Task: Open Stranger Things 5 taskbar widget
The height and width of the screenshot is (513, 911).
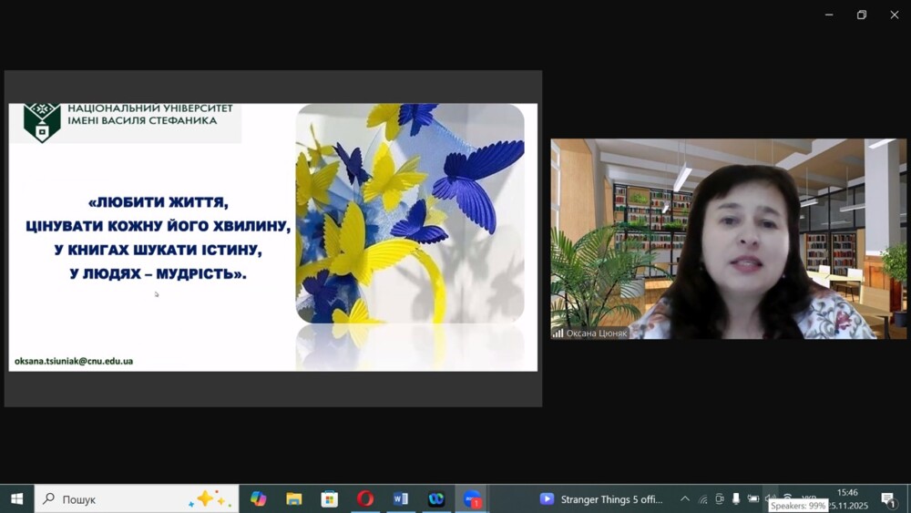Action: coord(601,498)
